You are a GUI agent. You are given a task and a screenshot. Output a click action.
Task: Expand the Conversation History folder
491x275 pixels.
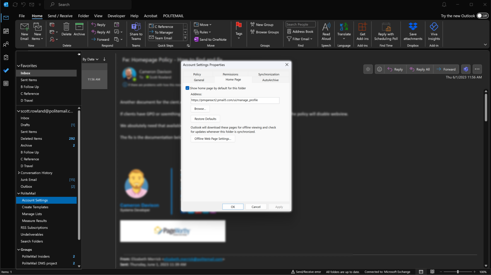pos(19,173)
